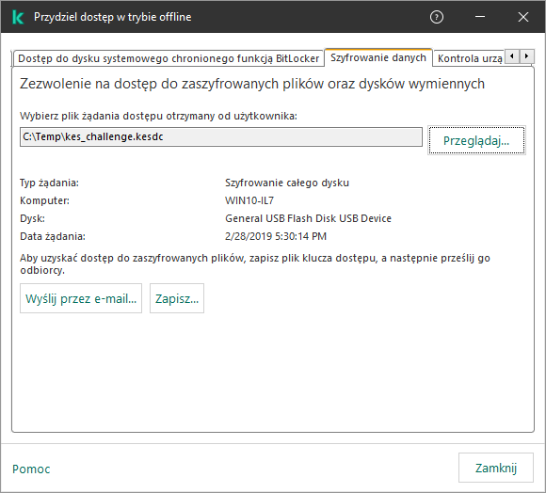Click the window title 'Przydziel dostęp w trybie offline'
This screenshot has width=546, height=493.
pyautogui.click(x=112, y=17)
